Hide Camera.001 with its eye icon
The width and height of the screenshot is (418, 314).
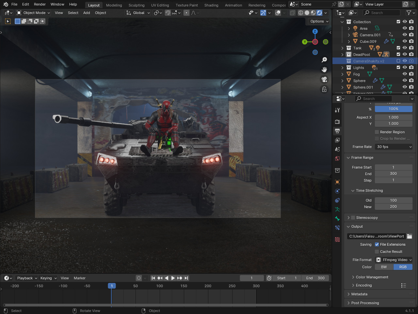click(405, 35)
